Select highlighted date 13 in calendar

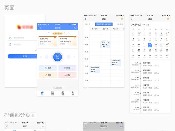[150, 45]
